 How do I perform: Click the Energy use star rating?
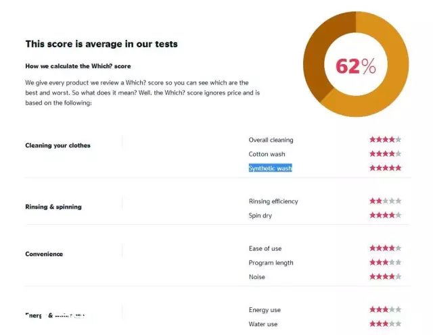click(x=385, y=309)
